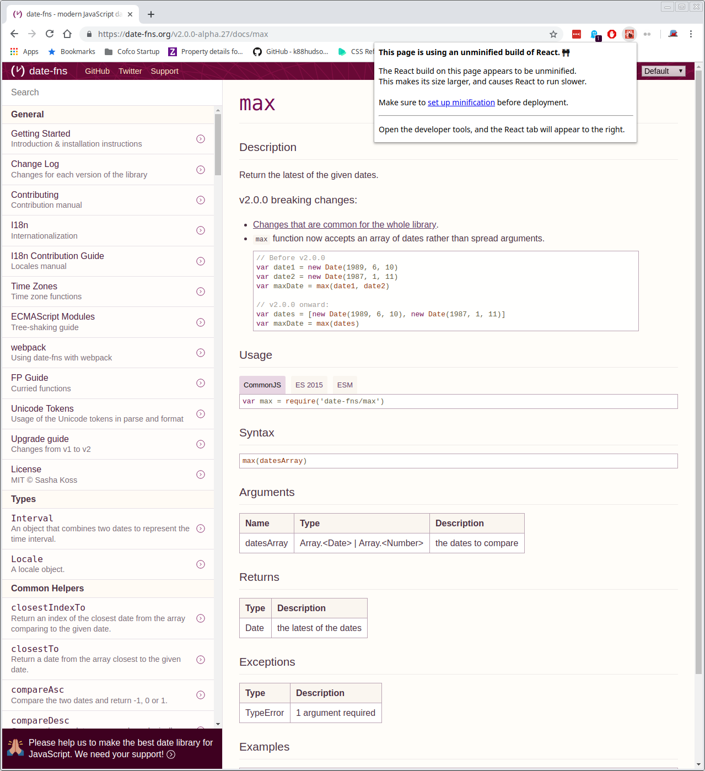Screen dimensions: 705x771
Task: Expand the Interval type chevron
Action: pos(200,528)
